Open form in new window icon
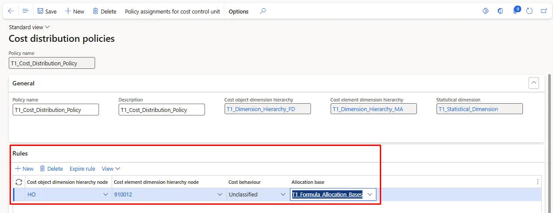553x213 pixels. pyautogui.click(x=544, y=11)
